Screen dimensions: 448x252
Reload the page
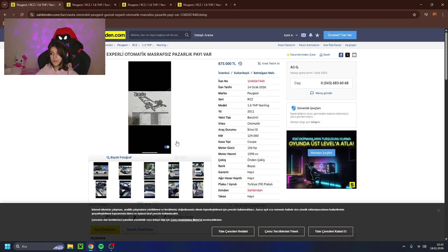pyautogui.click(x=22, y=15)
